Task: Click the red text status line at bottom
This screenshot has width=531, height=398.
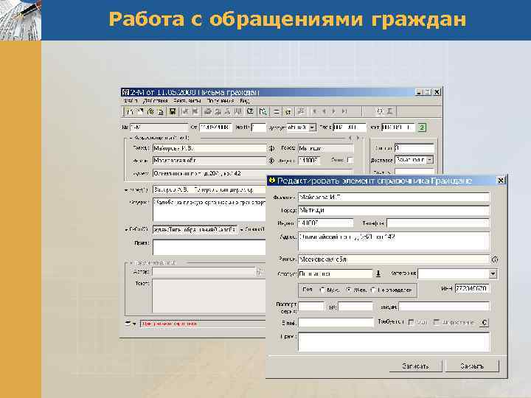Action: click(203, 324)
